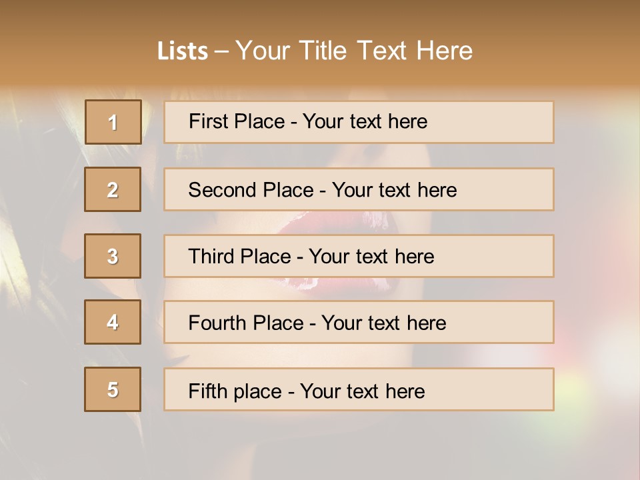Select the numbered box labeled 2
This screenshot has width=640, height=480.
[x=113, y=189]
